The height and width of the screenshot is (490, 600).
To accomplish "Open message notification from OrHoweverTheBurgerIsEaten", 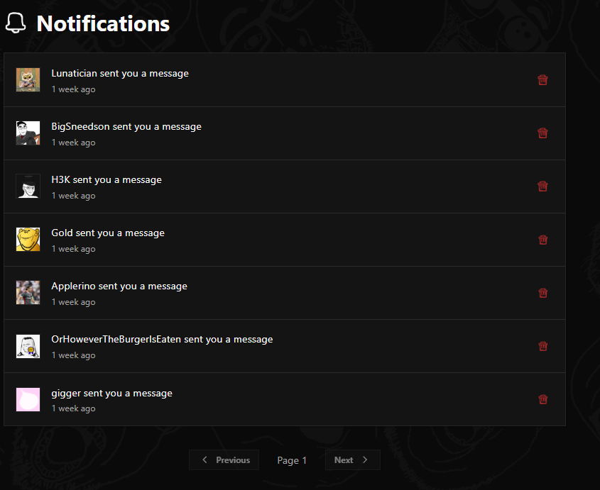I will click(x=162, y=340).
